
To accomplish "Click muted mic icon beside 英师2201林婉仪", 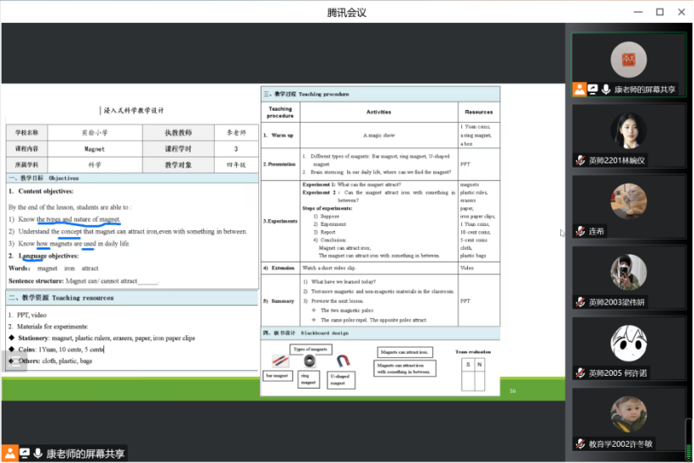I will pos(581,160).
